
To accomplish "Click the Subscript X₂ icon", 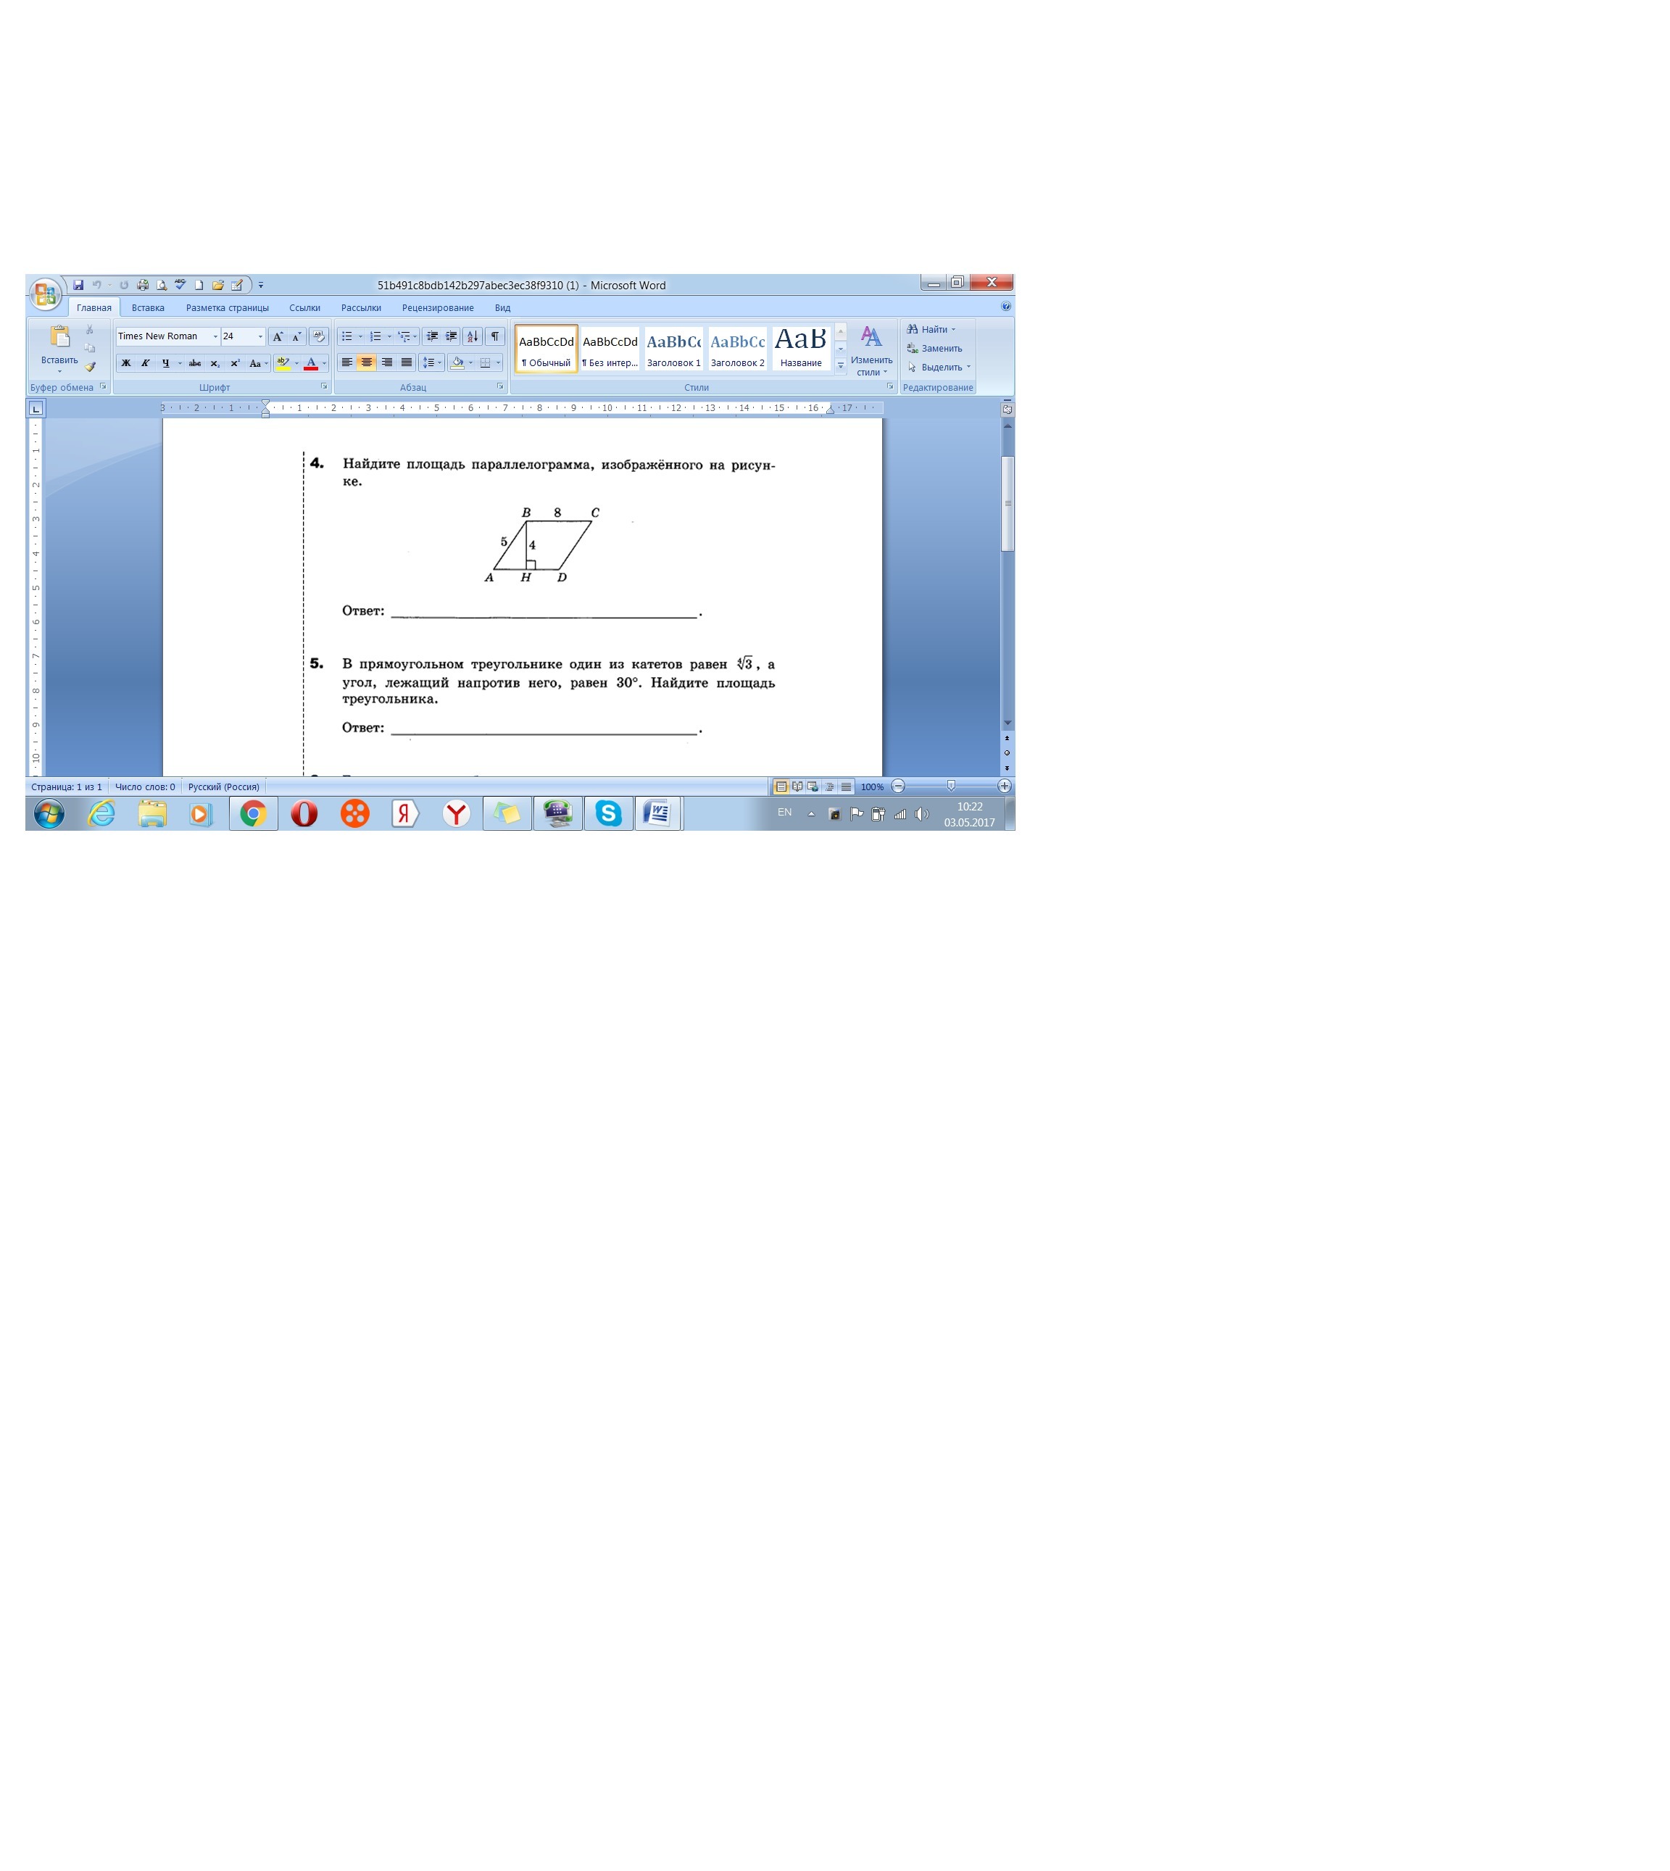I will point(215,363).
